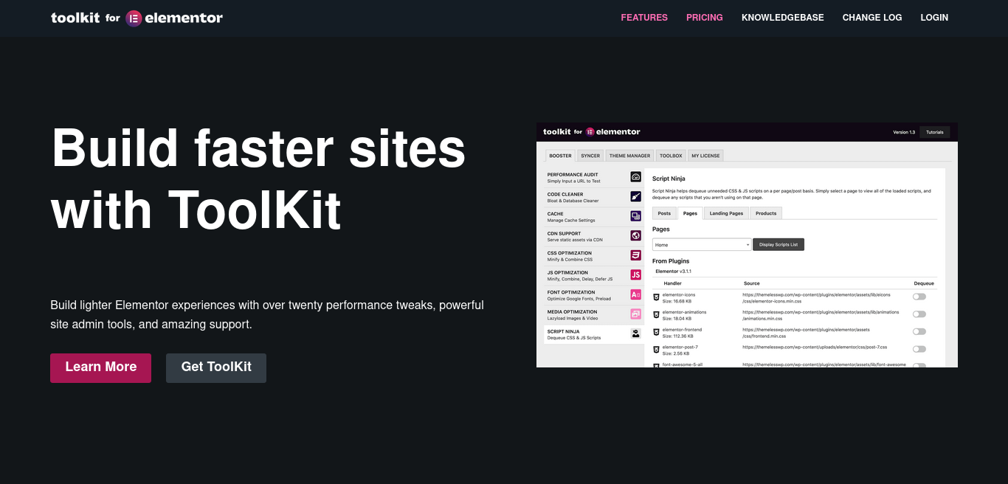Open the Script Ninja ninja icon

pos(635,333)
